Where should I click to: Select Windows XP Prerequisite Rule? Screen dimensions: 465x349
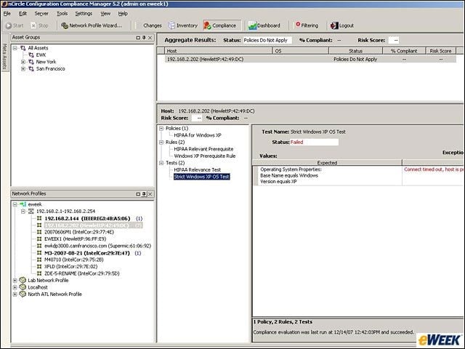(x=205, y=156)
